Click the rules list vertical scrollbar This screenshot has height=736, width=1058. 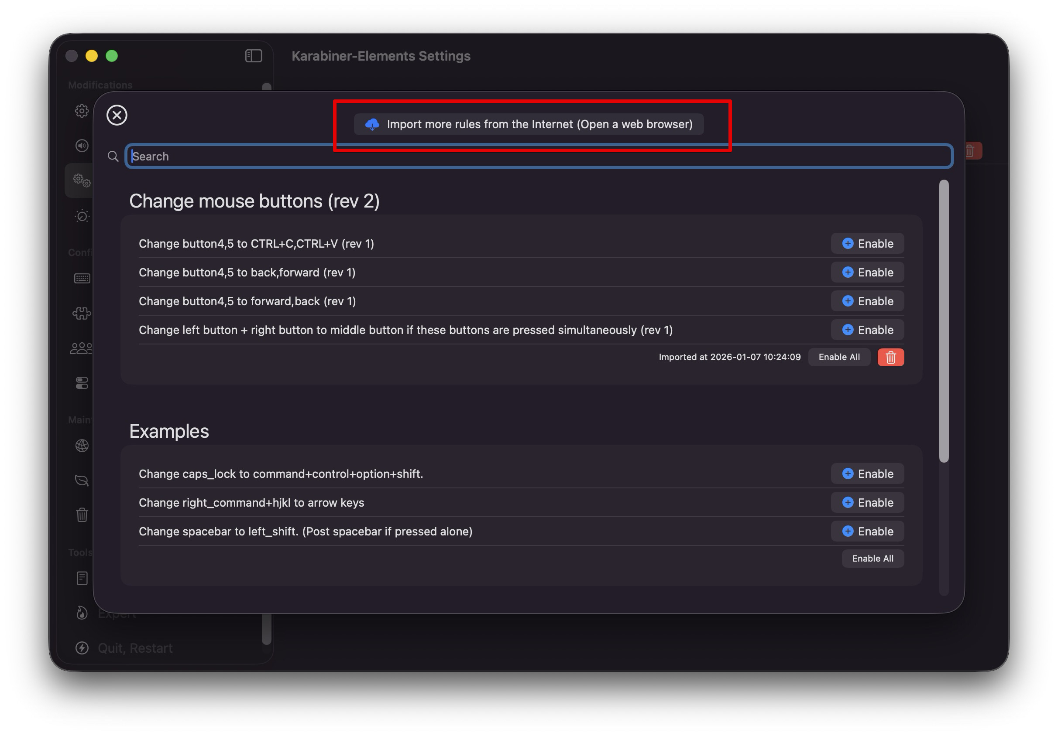[943, 321]
